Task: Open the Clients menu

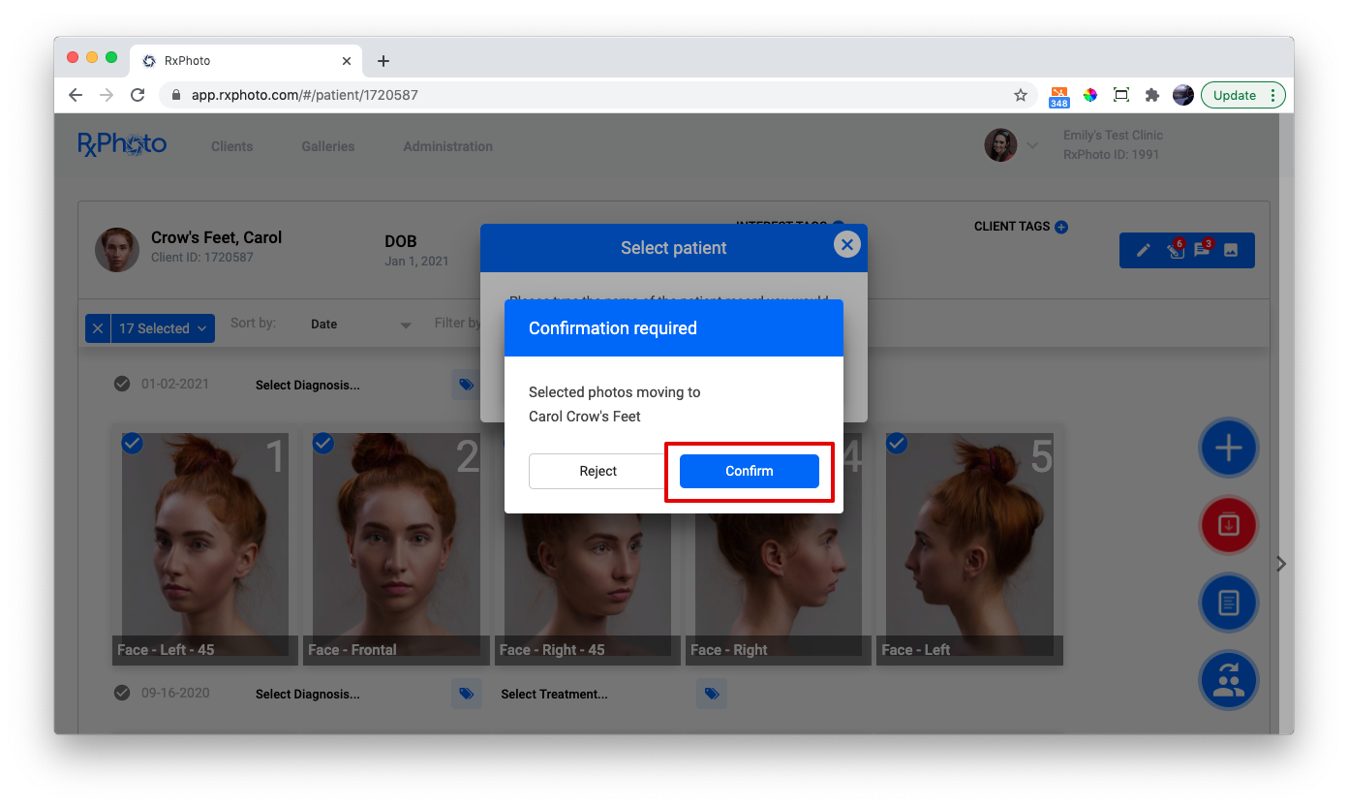Action: [232, 146]
